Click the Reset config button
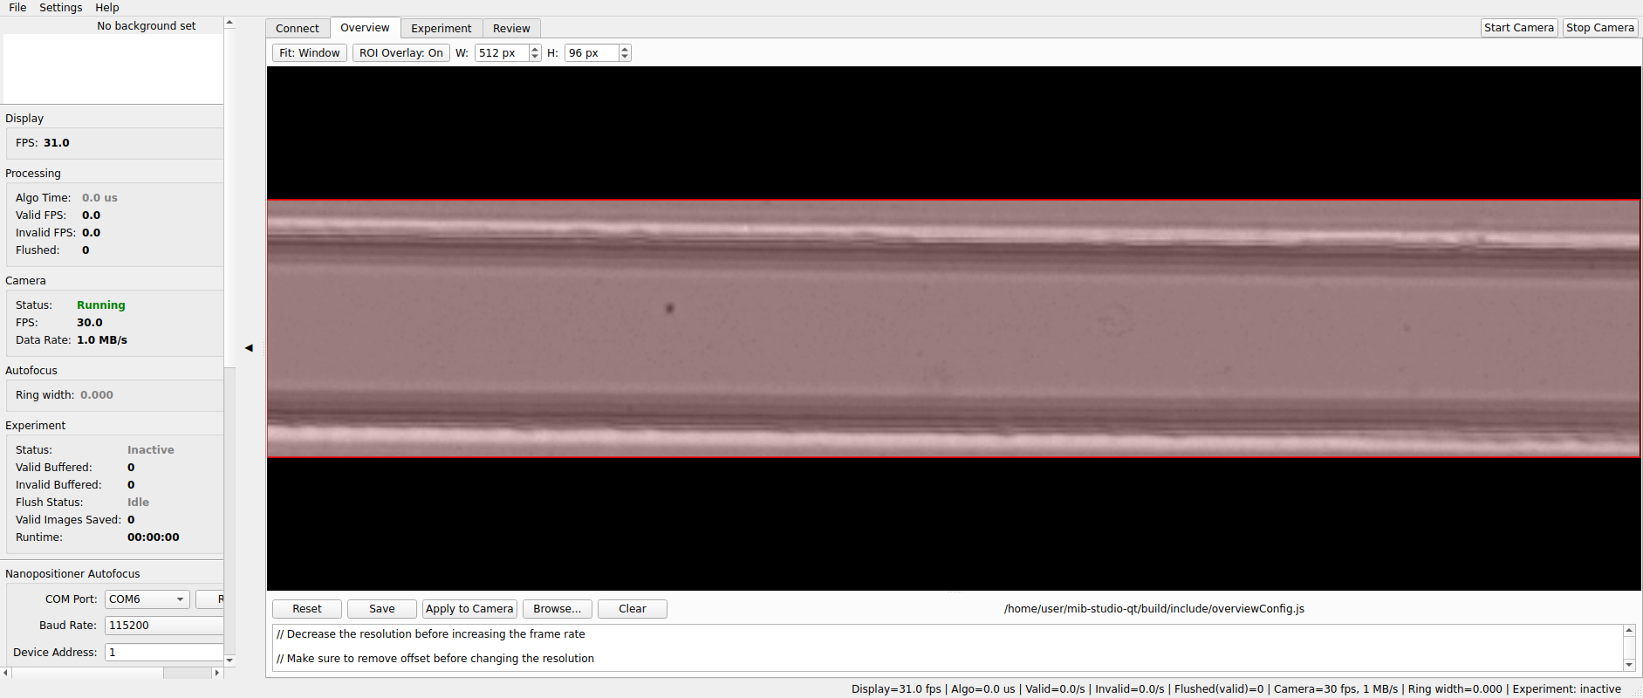This screenshot has height=698, width=1643. pyautogui.click(x=307, y=609)
